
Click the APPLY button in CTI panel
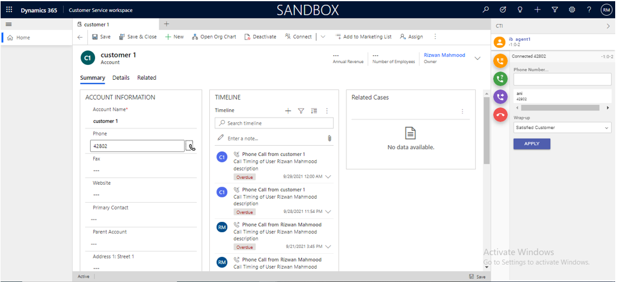coord(532,144)
